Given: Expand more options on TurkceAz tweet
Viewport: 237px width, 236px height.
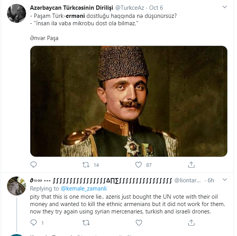Looking at the screenshot, I should pos(225,7).
